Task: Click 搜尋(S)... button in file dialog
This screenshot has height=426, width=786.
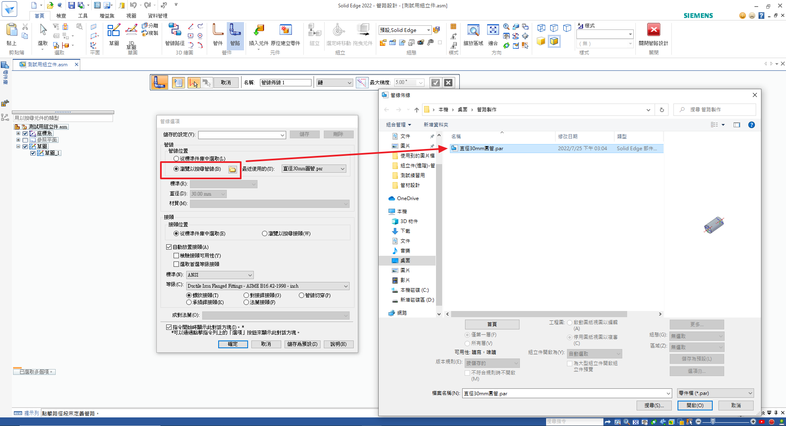Action: point(654,406)
